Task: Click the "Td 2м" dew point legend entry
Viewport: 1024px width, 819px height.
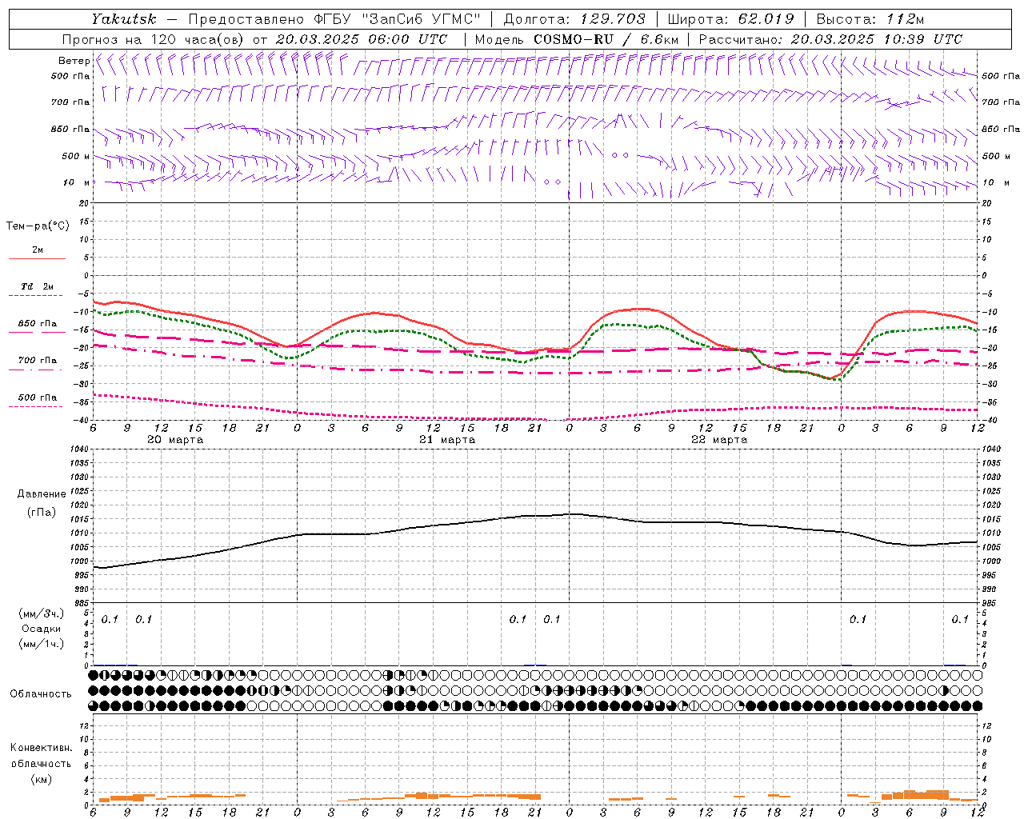Action: click(38, 286)
